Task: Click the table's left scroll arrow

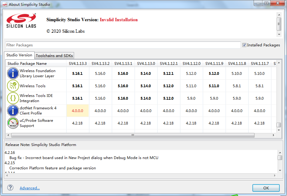Action: 8,135
